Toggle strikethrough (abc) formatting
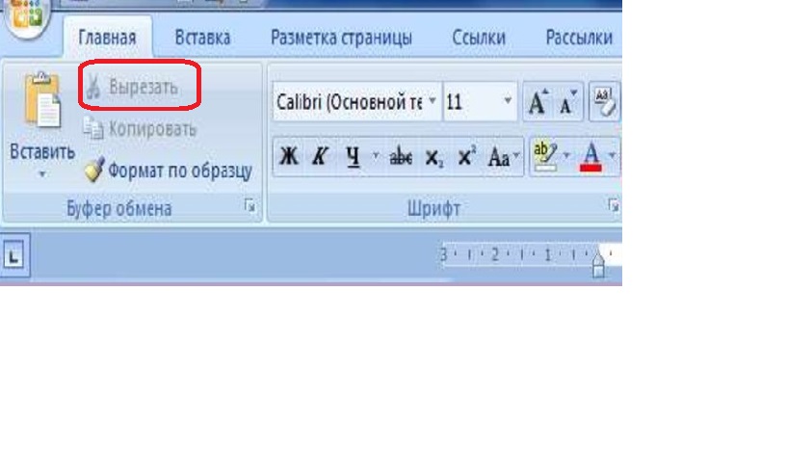The height and width of the screenshot is (450, 787). 401,158
